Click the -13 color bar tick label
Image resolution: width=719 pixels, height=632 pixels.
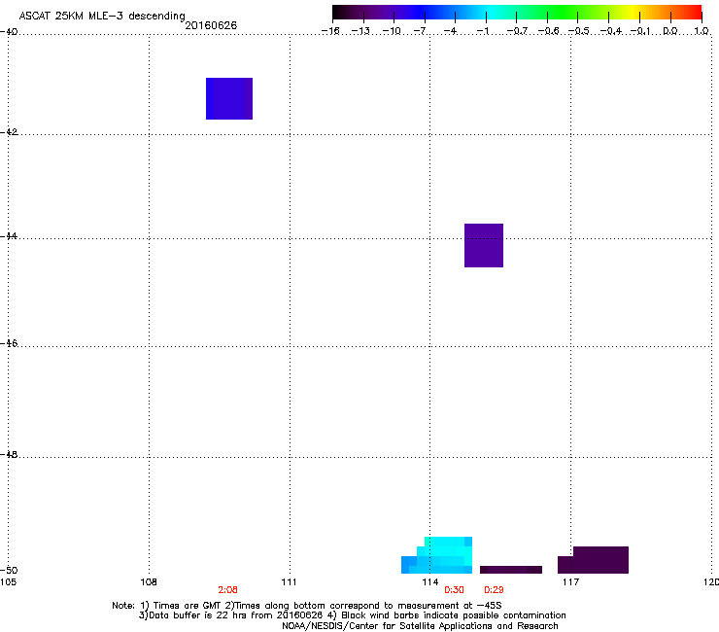pyautogui.click(x=360, y=31)
